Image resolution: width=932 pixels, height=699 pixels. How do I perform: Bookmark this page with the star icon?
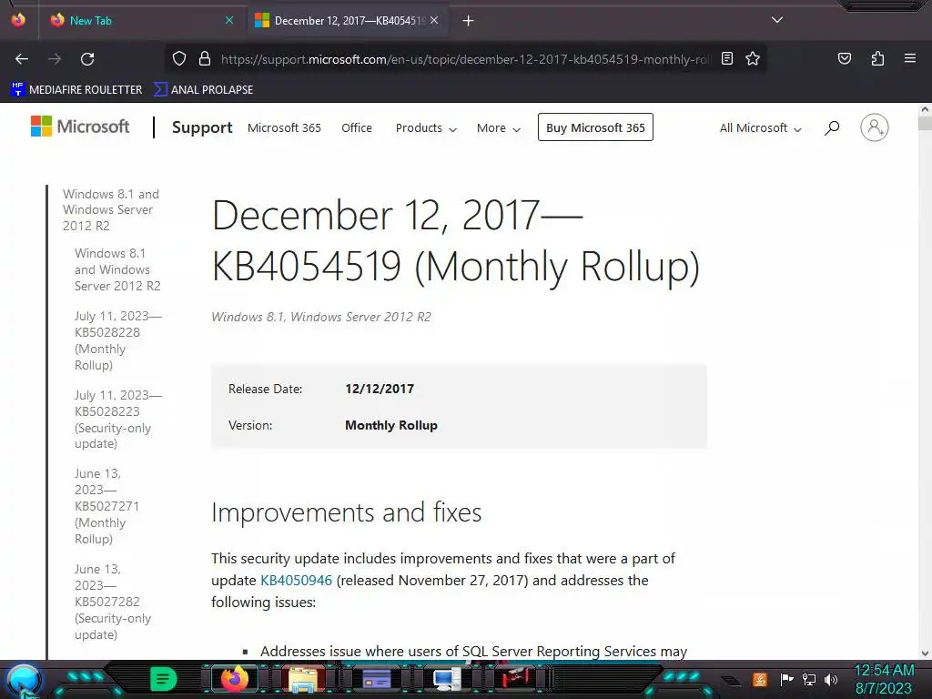(x=753, y=58)
